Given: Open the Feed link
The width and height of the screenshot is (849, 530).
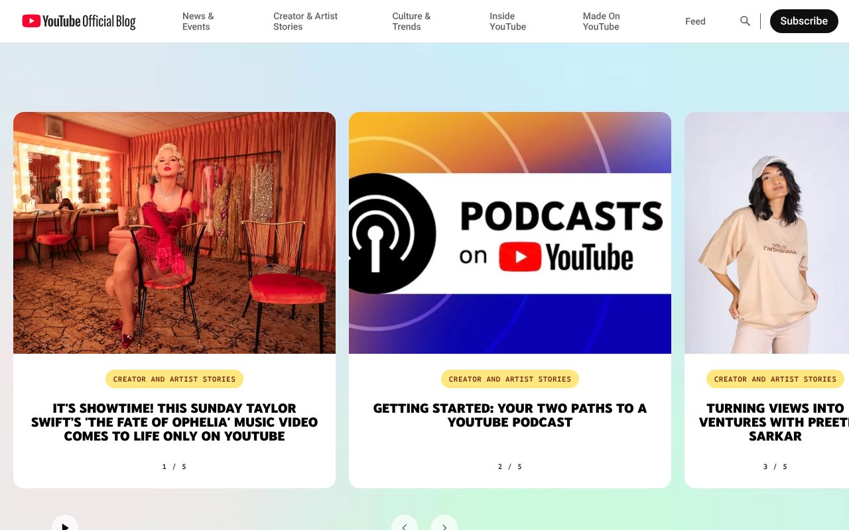Looking at the screenshot, I should coord(695,21).
